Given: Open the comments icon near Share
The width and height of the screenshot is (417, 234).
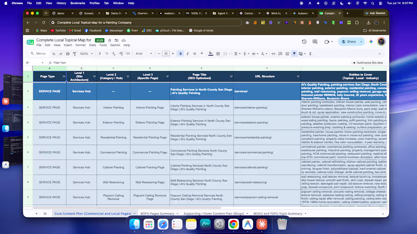Looking at the screenshot, I should pyautogui.click(x=315, y=42).
